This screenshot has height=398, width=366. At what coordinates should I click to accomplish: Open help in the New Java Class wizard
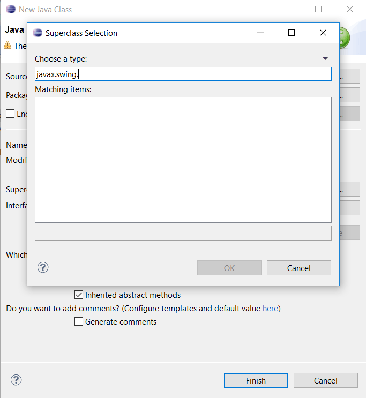[16, 380]
